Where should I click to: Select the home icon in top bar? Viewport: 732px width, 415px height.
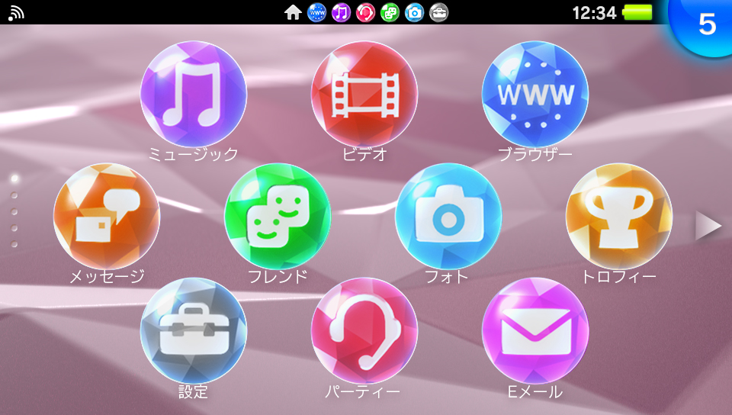pyautogui.click(x=292, y=12)
